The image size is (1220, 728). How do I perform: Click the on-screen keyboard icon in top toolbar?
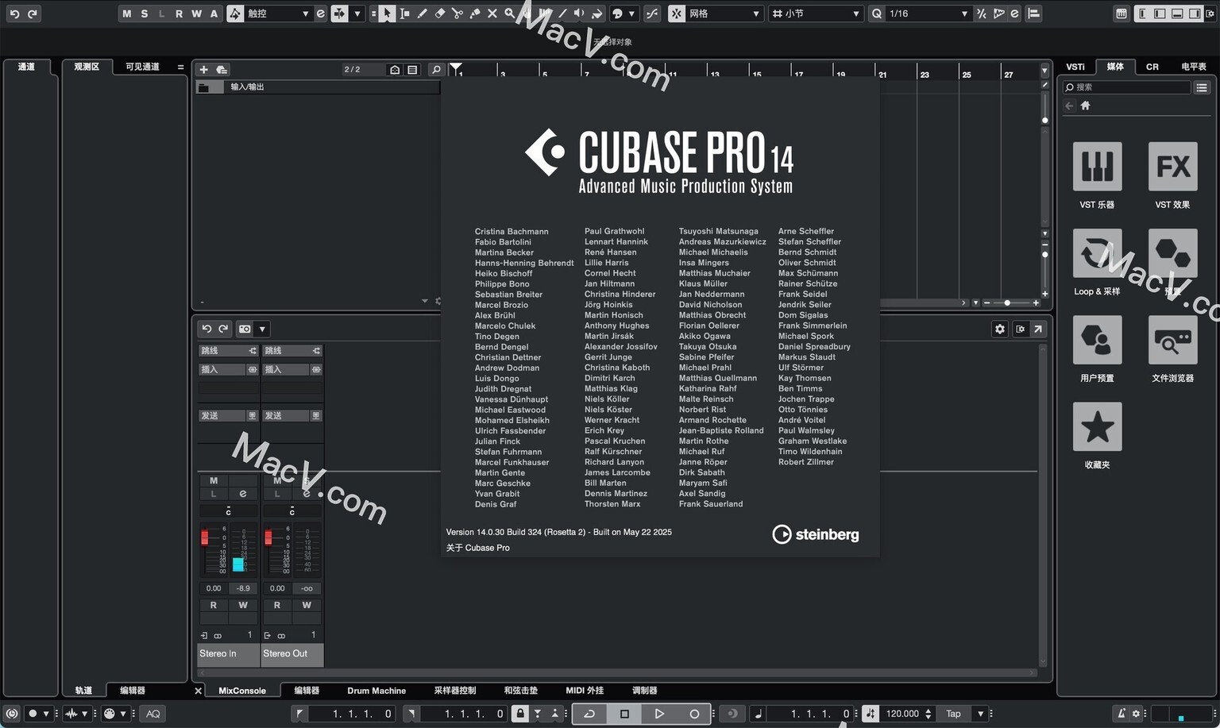point(1122,13)
